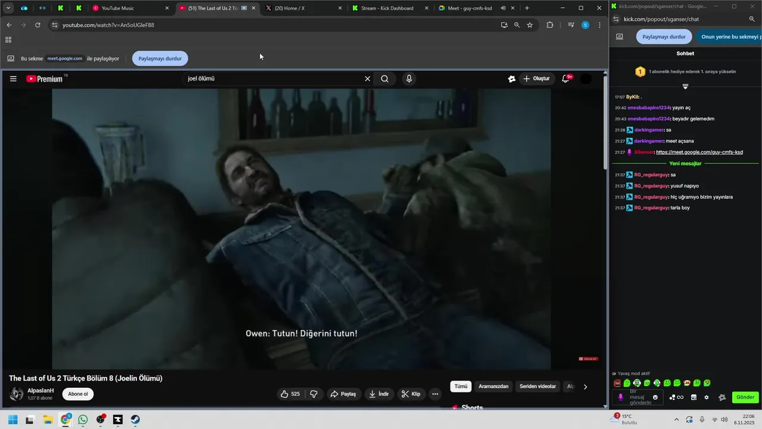Close the YouTube Music tab

pyautogui.click(x=167, y=8)
